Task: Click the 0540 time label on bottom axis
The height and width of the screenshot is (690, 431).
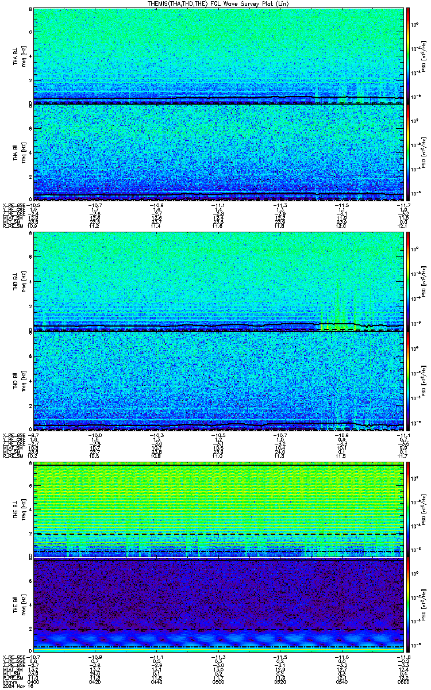Action: (341, 681)
